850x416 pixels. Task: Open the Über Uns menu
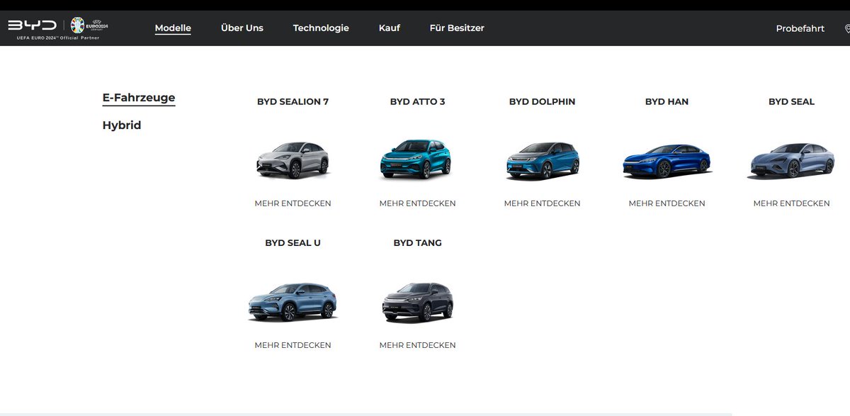tap(242, 28)
